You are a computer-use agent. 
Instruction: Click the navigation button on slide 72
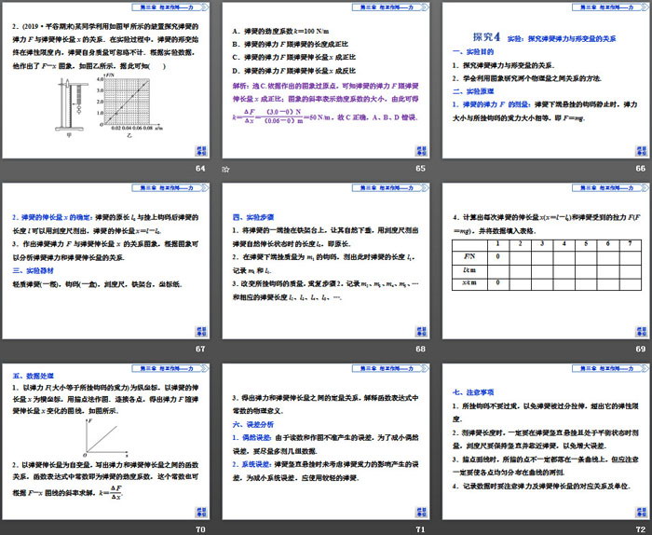tap(640, 510)
